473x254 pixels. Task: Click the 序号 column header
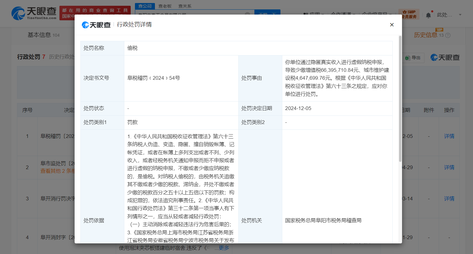tap(27, 110)
